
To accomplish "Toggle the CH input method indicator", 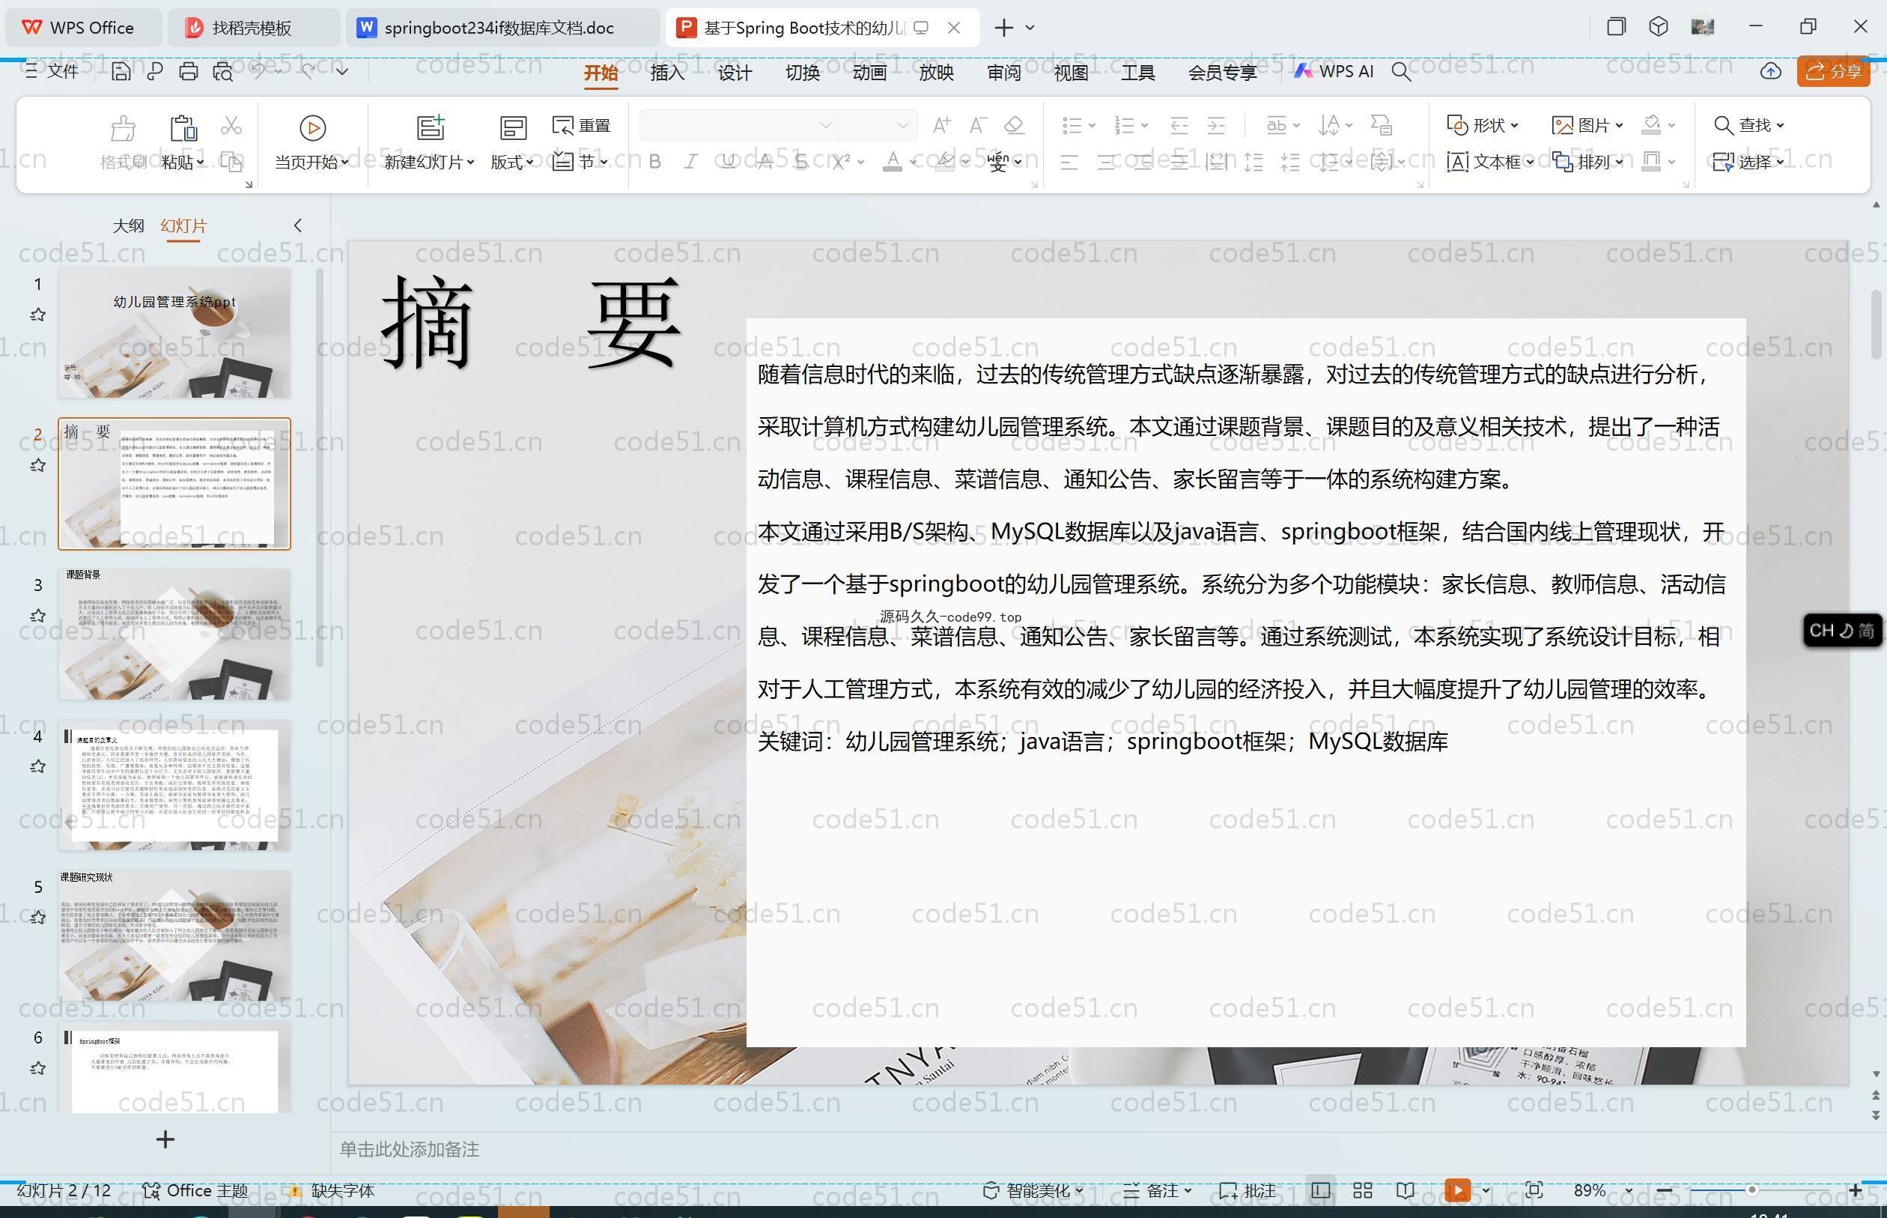I will [x=1842, y=631].
